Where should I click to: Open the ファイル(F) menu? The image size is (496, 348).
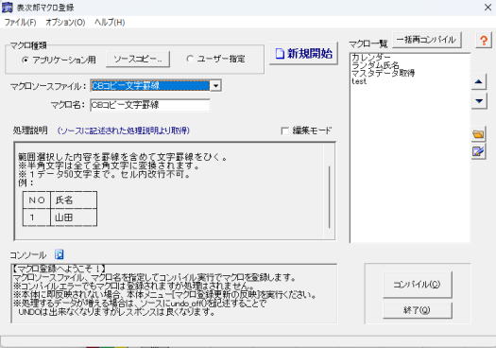(x=20, y=22)
